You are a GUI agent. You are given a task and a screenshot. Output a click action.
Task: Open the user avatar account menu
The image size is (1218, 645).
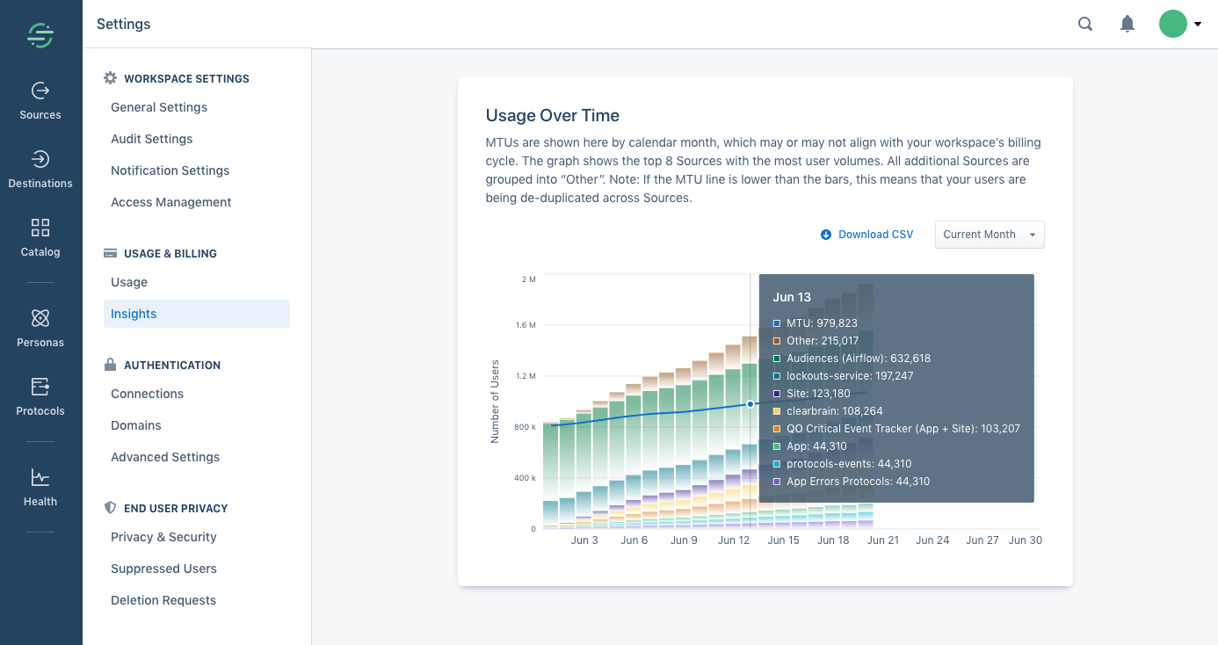pyautogui.click(x=1173, y=24)
